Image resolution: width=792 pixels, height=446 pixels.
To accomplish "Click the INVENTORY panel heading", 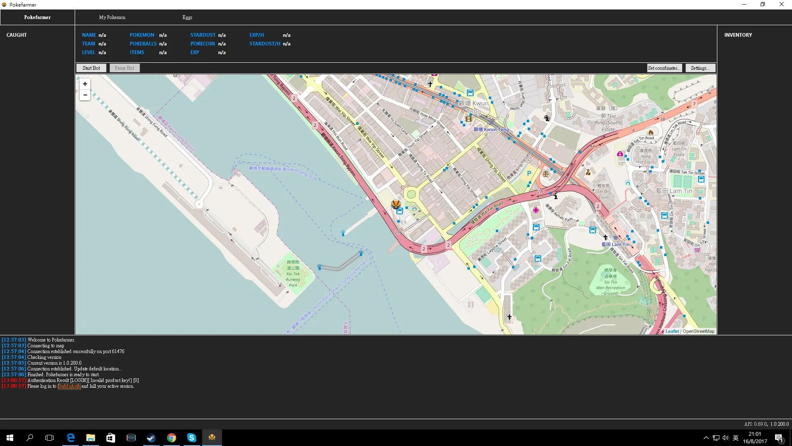I will [738, 35].
